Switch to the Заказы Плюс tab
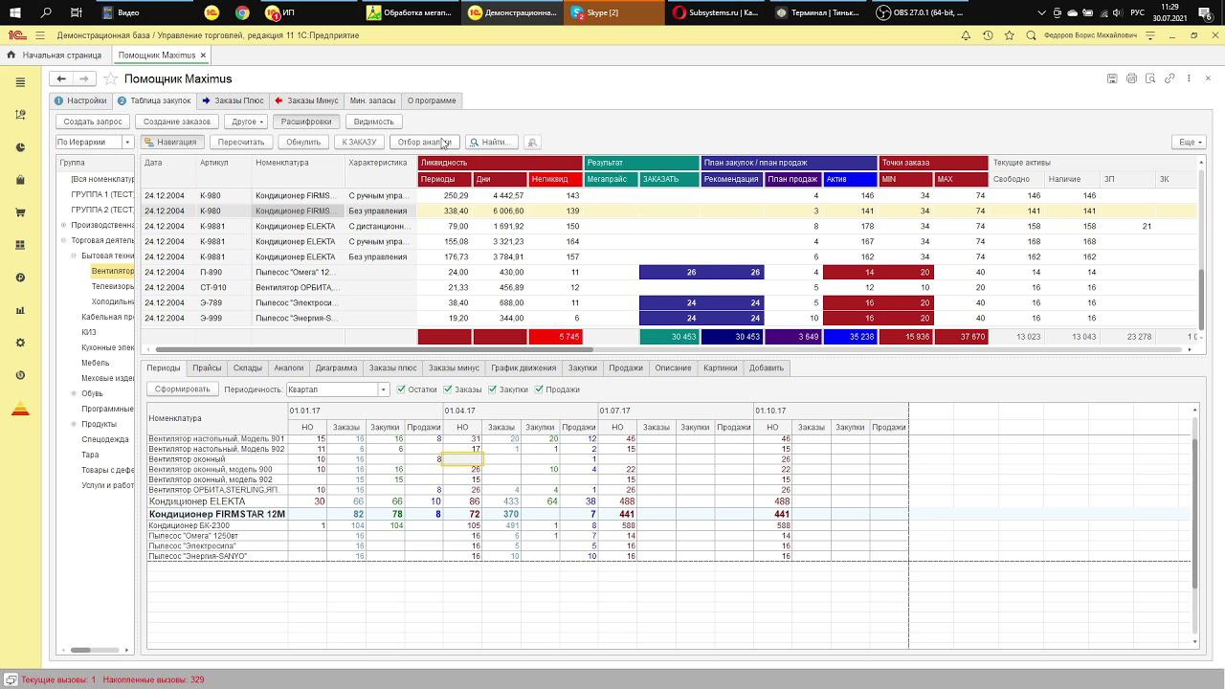1225x689 pixels. (x=233, y=100)
